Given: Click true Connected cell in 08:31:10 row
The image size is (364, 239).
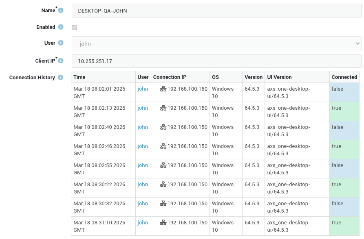Looking at the screenshot, I should pos(344,226).
